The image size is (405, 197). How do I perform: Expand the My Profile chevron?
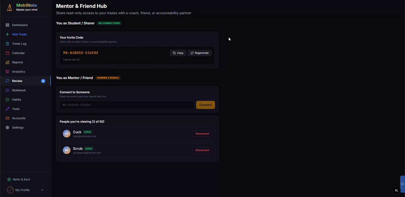pos(42,190)
